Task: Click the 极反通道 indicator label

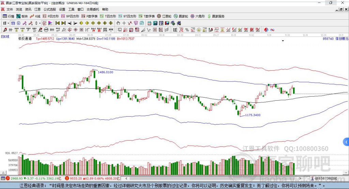Action: point(25,39)
